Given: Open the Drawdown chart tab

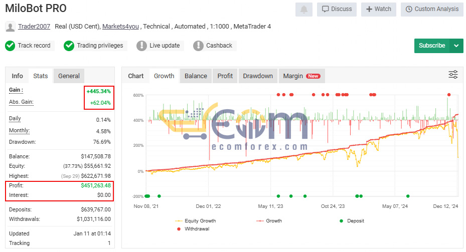Looking at the screenshot, I should click(x=258, y=76).
